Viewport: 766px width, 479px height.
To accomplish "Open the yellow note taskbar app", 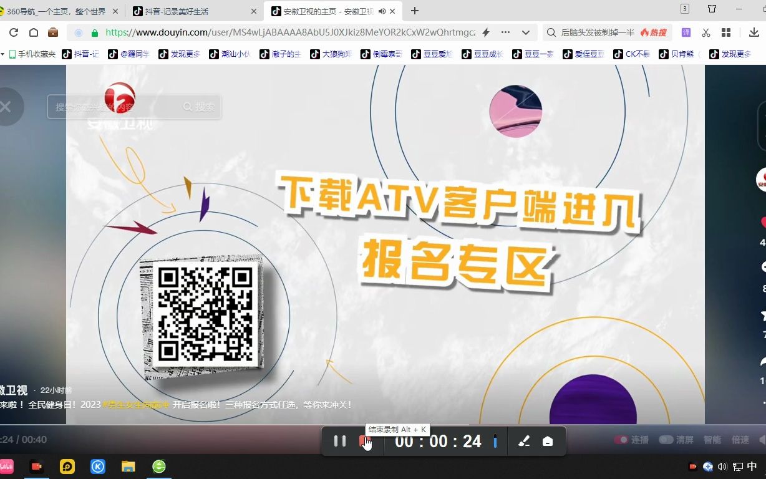I will pyautogui.click(x=67, y=467).
